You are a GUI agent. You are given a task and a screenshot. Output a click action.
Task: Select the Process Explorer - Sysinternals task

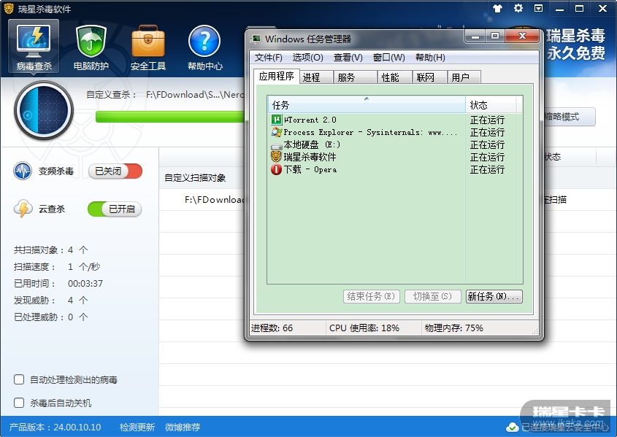pos(395,132)
